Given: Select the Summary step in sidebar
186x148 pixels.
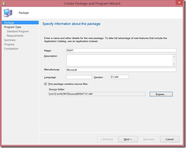Looking at the screenshot, I should tap(10, 40).
